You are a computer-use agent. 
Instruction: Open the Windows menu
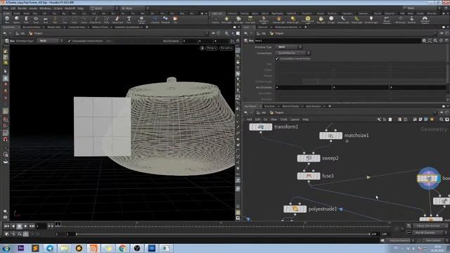pyautogui.click(x=45, y=8)
